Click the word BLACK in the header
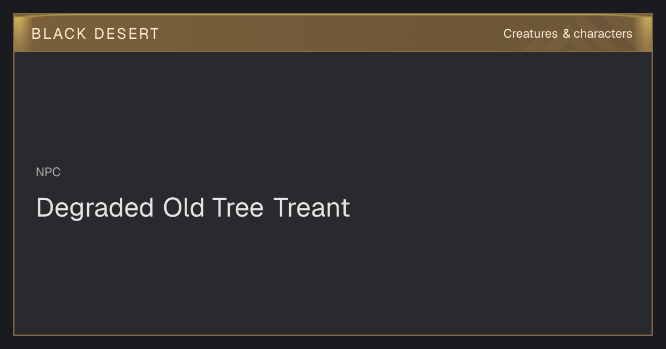This screenshot has height=349, width=666. [x=59, y=34]
